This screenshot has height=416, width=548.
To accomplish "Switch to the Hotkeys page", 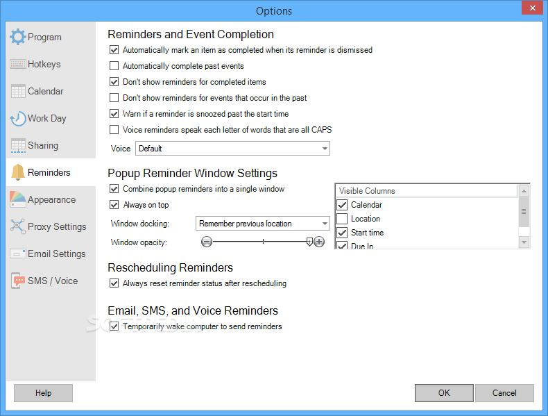I will [51, 65].
